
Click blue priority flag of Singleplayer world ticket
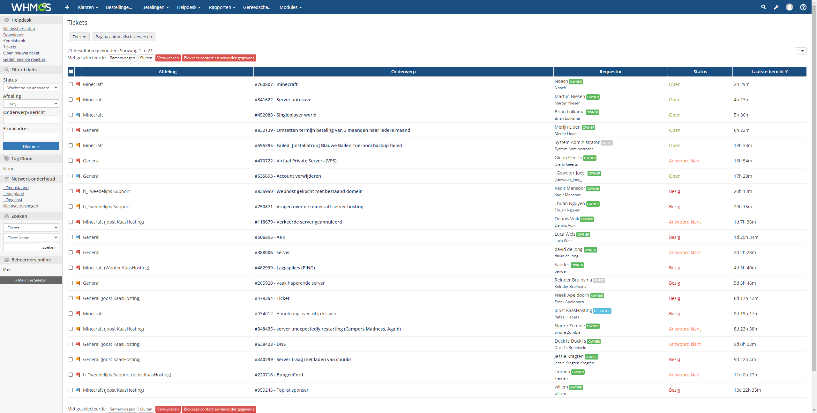(x=78, y=115)
